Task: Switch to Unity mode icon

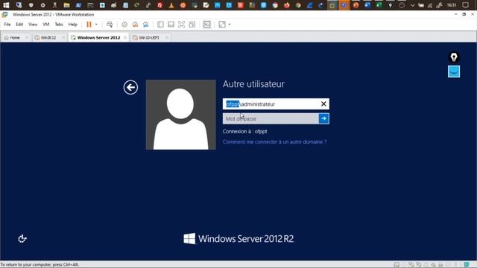Action: 192,25
